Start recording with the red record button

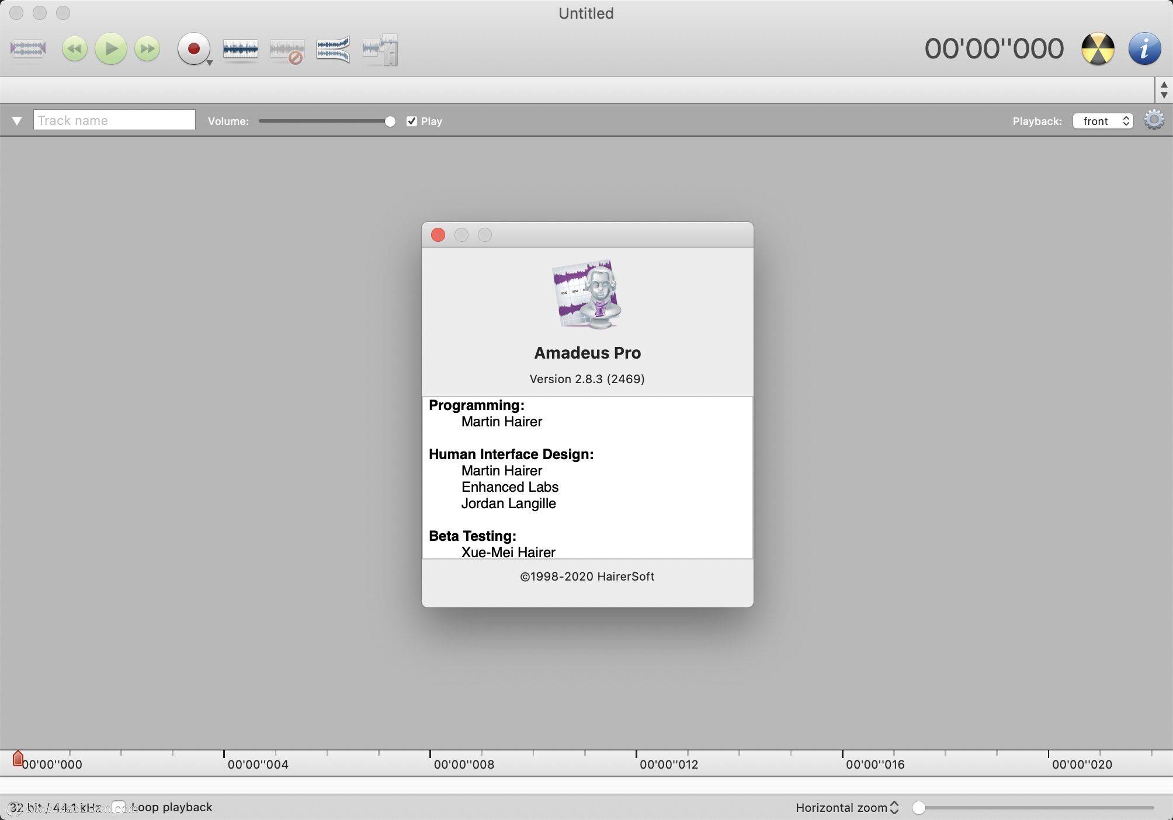click(193, 48)
